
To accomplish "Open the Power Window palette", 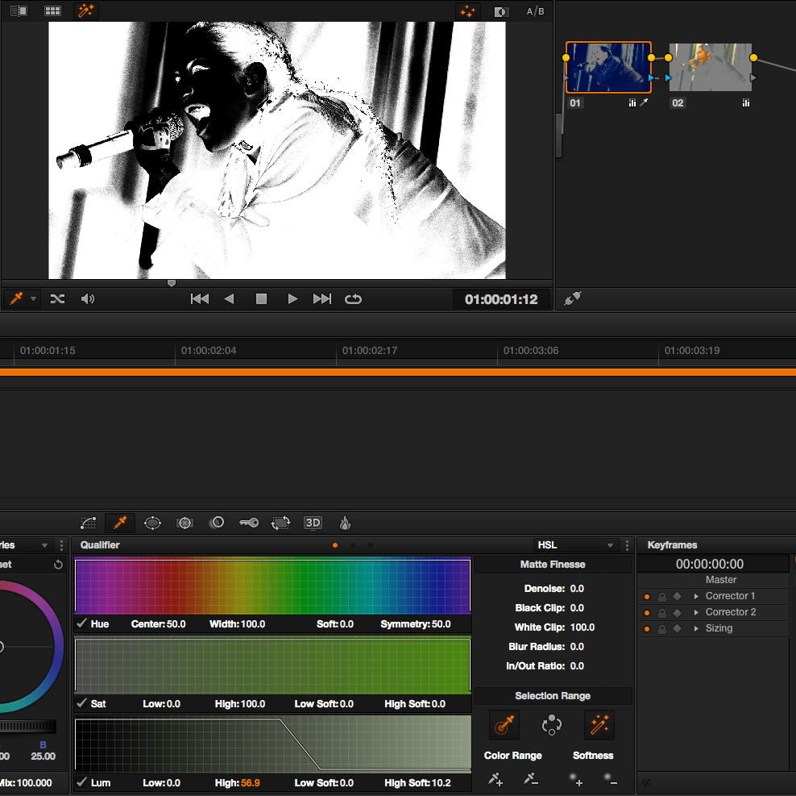I will 152,523.
